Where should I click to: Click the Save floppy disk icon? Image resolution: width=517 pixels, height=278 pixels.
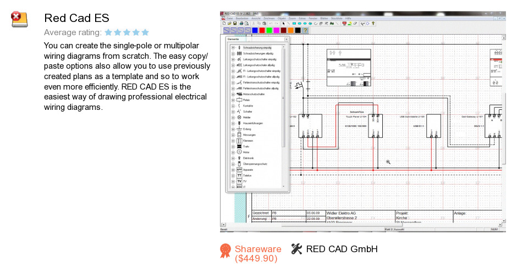pyautogui.click(x=235, y=24)
